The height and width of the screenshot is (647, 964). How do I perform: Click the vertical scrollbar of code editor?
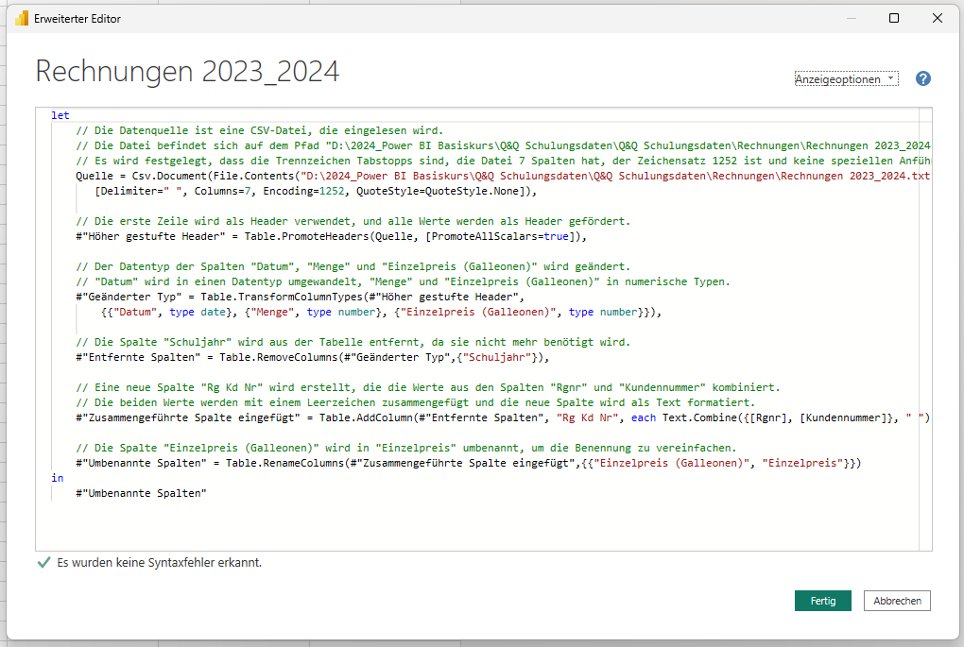click(925, 329)
